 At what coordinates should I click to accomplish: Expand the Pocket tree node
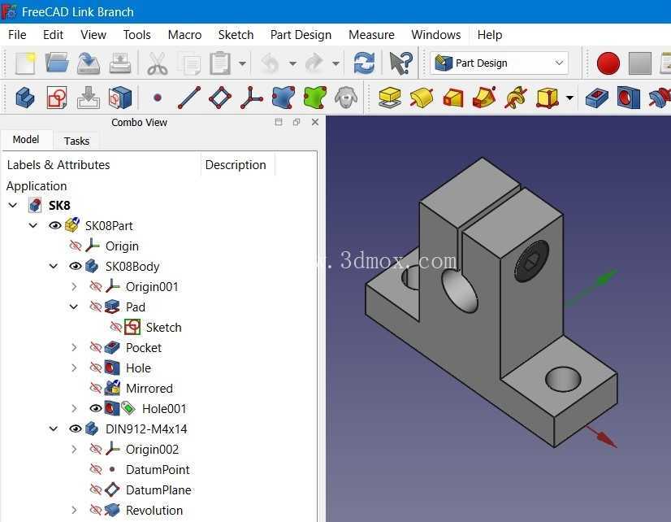point(74,347)
